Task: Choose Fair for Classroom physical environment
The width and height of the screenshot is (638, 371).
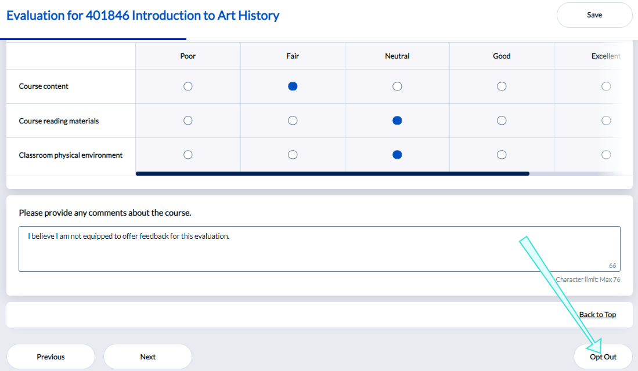Action: (x=293, y=155)
